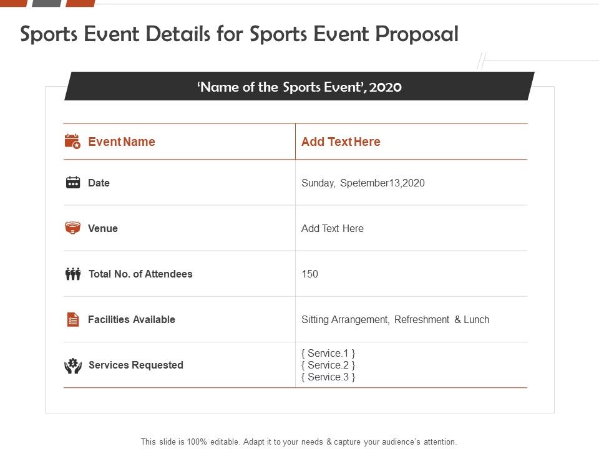Click the date value 'Sunday, Sptember13,2020'
599x449 pixels.
[363, 183]
